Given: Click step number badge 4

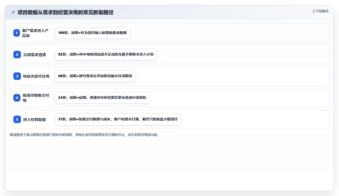Looking at the screenshot, I should pos(17,98).
